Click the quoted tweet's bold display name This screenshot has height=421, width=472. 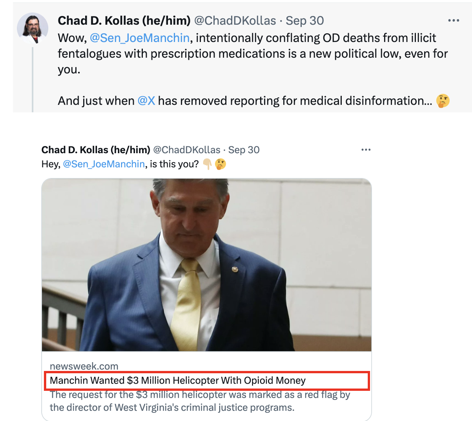[x=95, y=150]
